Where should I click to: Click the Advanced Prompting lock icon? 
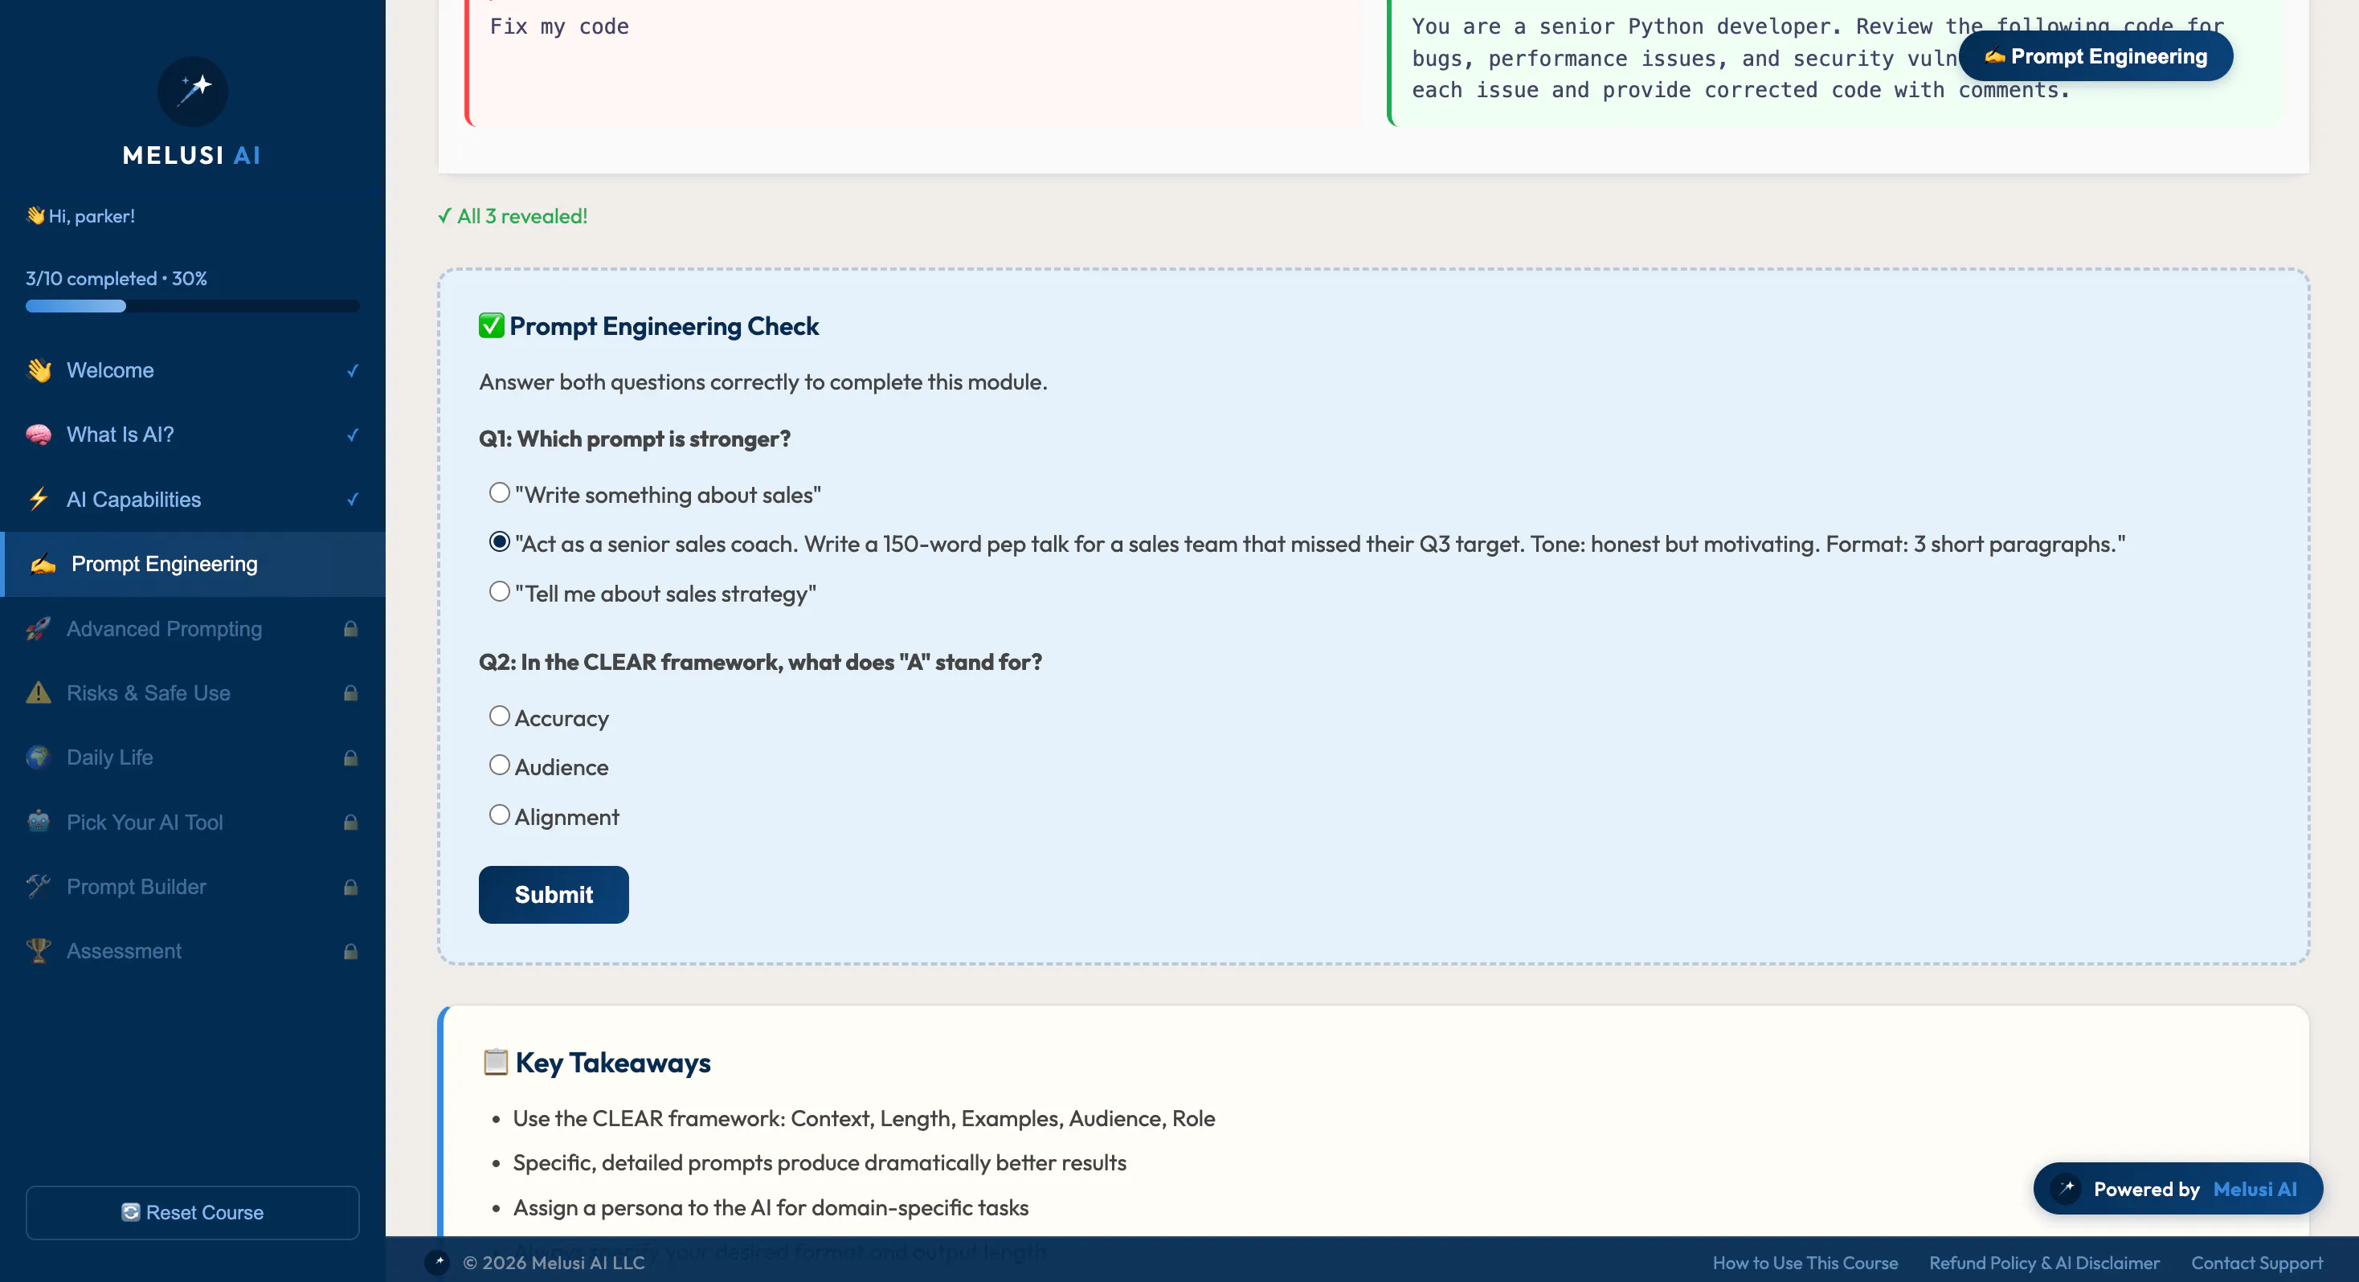[351, 628]
